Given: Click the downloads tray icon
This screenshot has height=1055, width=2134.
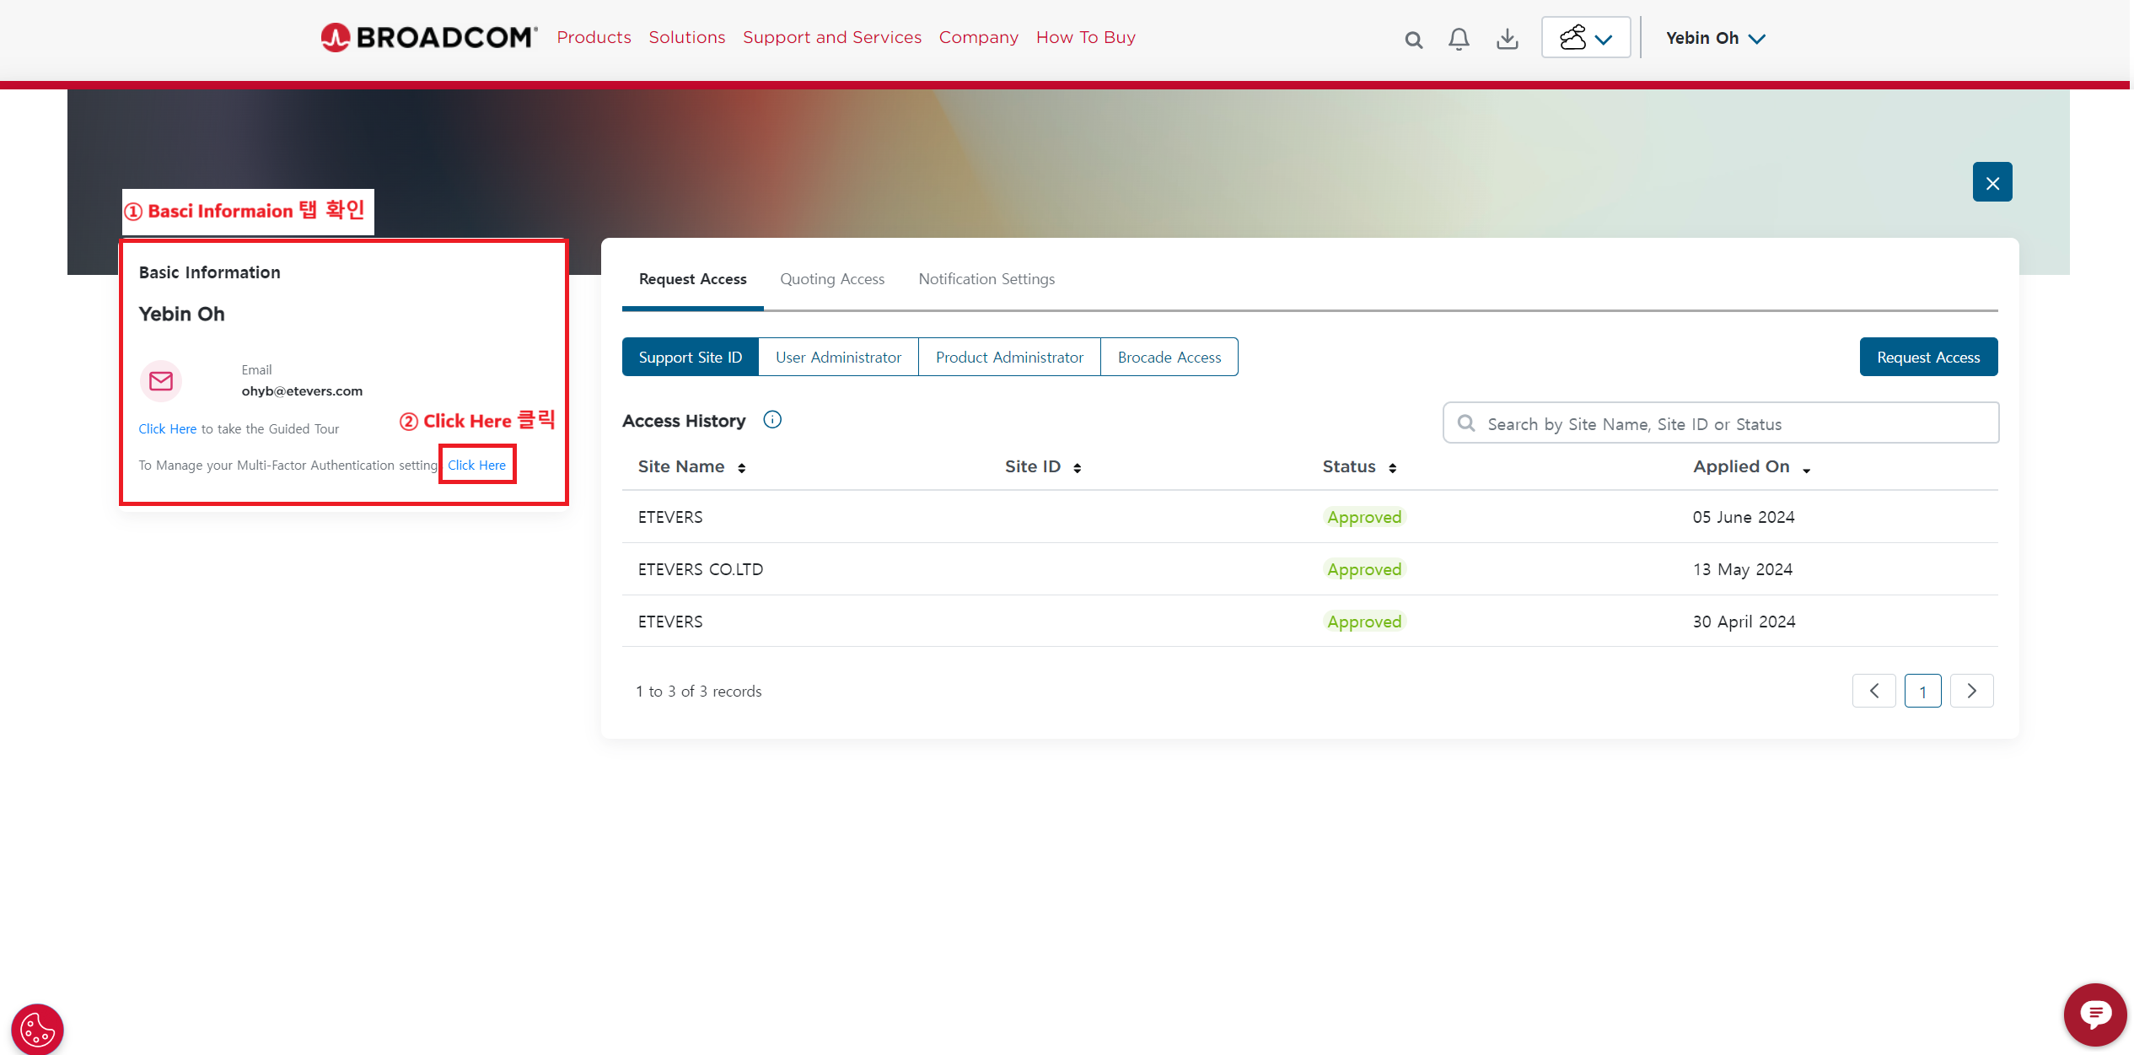Looking at the screenshot, I should [x=1507, y=39].
